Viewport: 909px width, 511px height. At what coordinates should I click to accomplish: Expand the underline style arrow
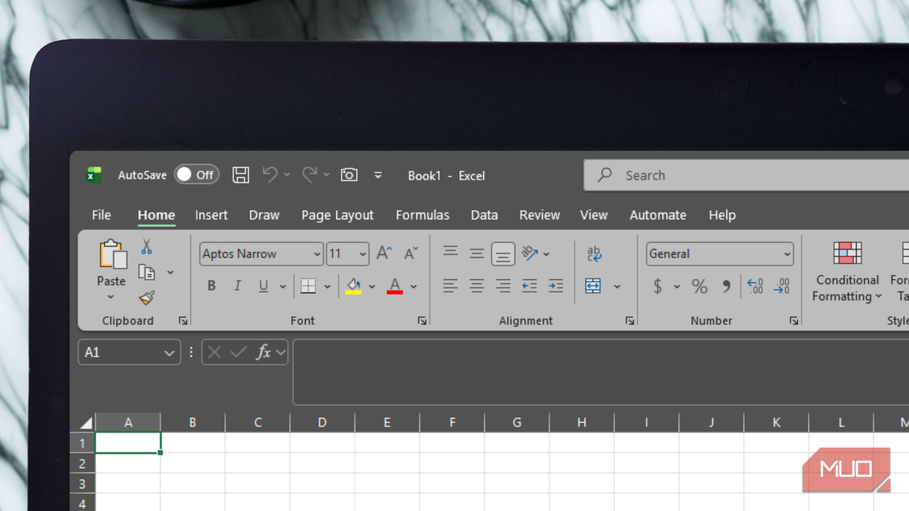point(283,287)
